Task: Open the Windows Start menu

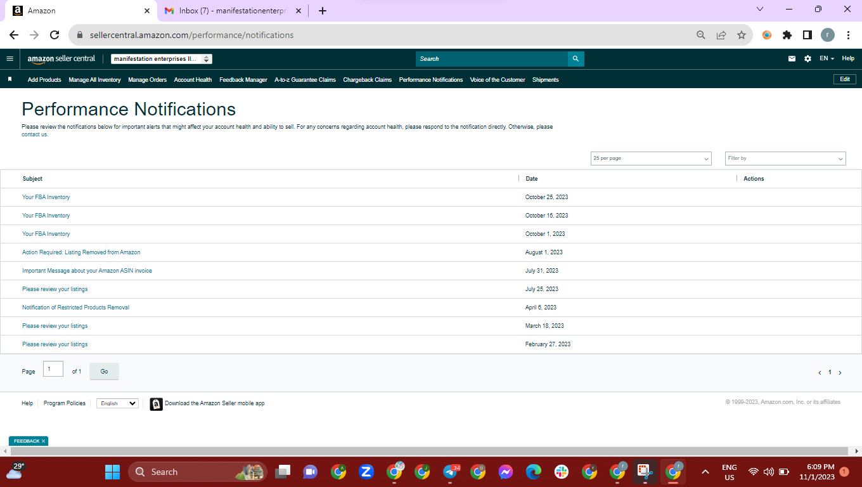Action: [x=112, y=472]
